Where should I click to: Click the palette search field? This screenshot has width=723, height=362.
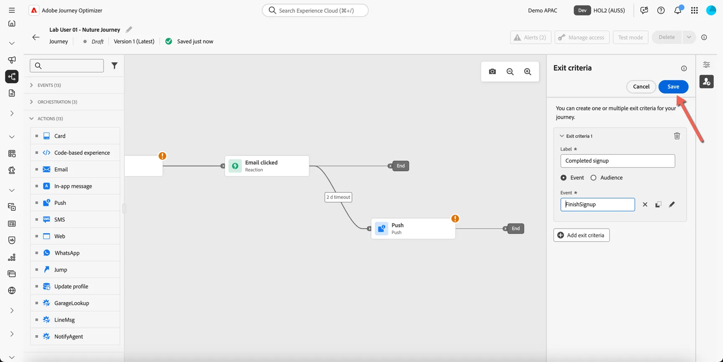tap(67, 66)
